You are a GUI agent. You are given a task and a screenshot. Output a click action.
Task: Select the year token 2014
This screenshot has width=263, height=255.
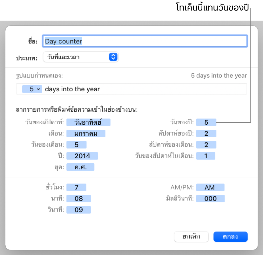(82, 156)
